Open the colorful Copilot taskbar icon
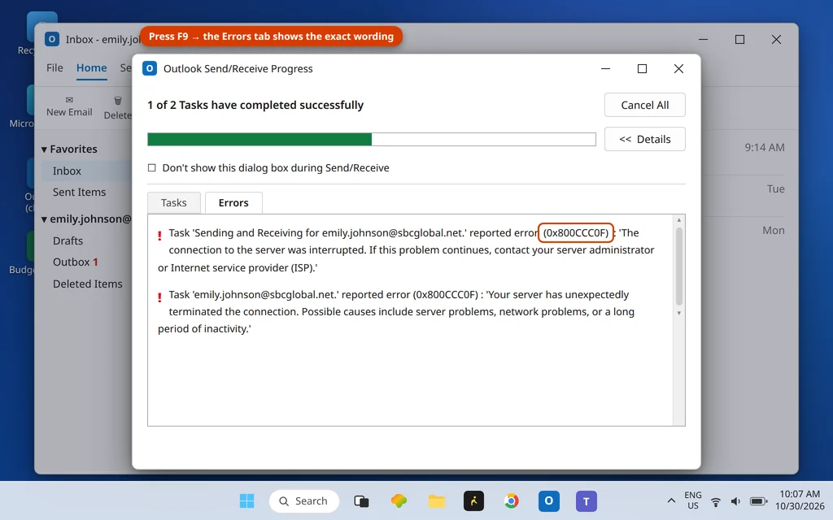The image size is (833, 520). click(x=399, y=500)
